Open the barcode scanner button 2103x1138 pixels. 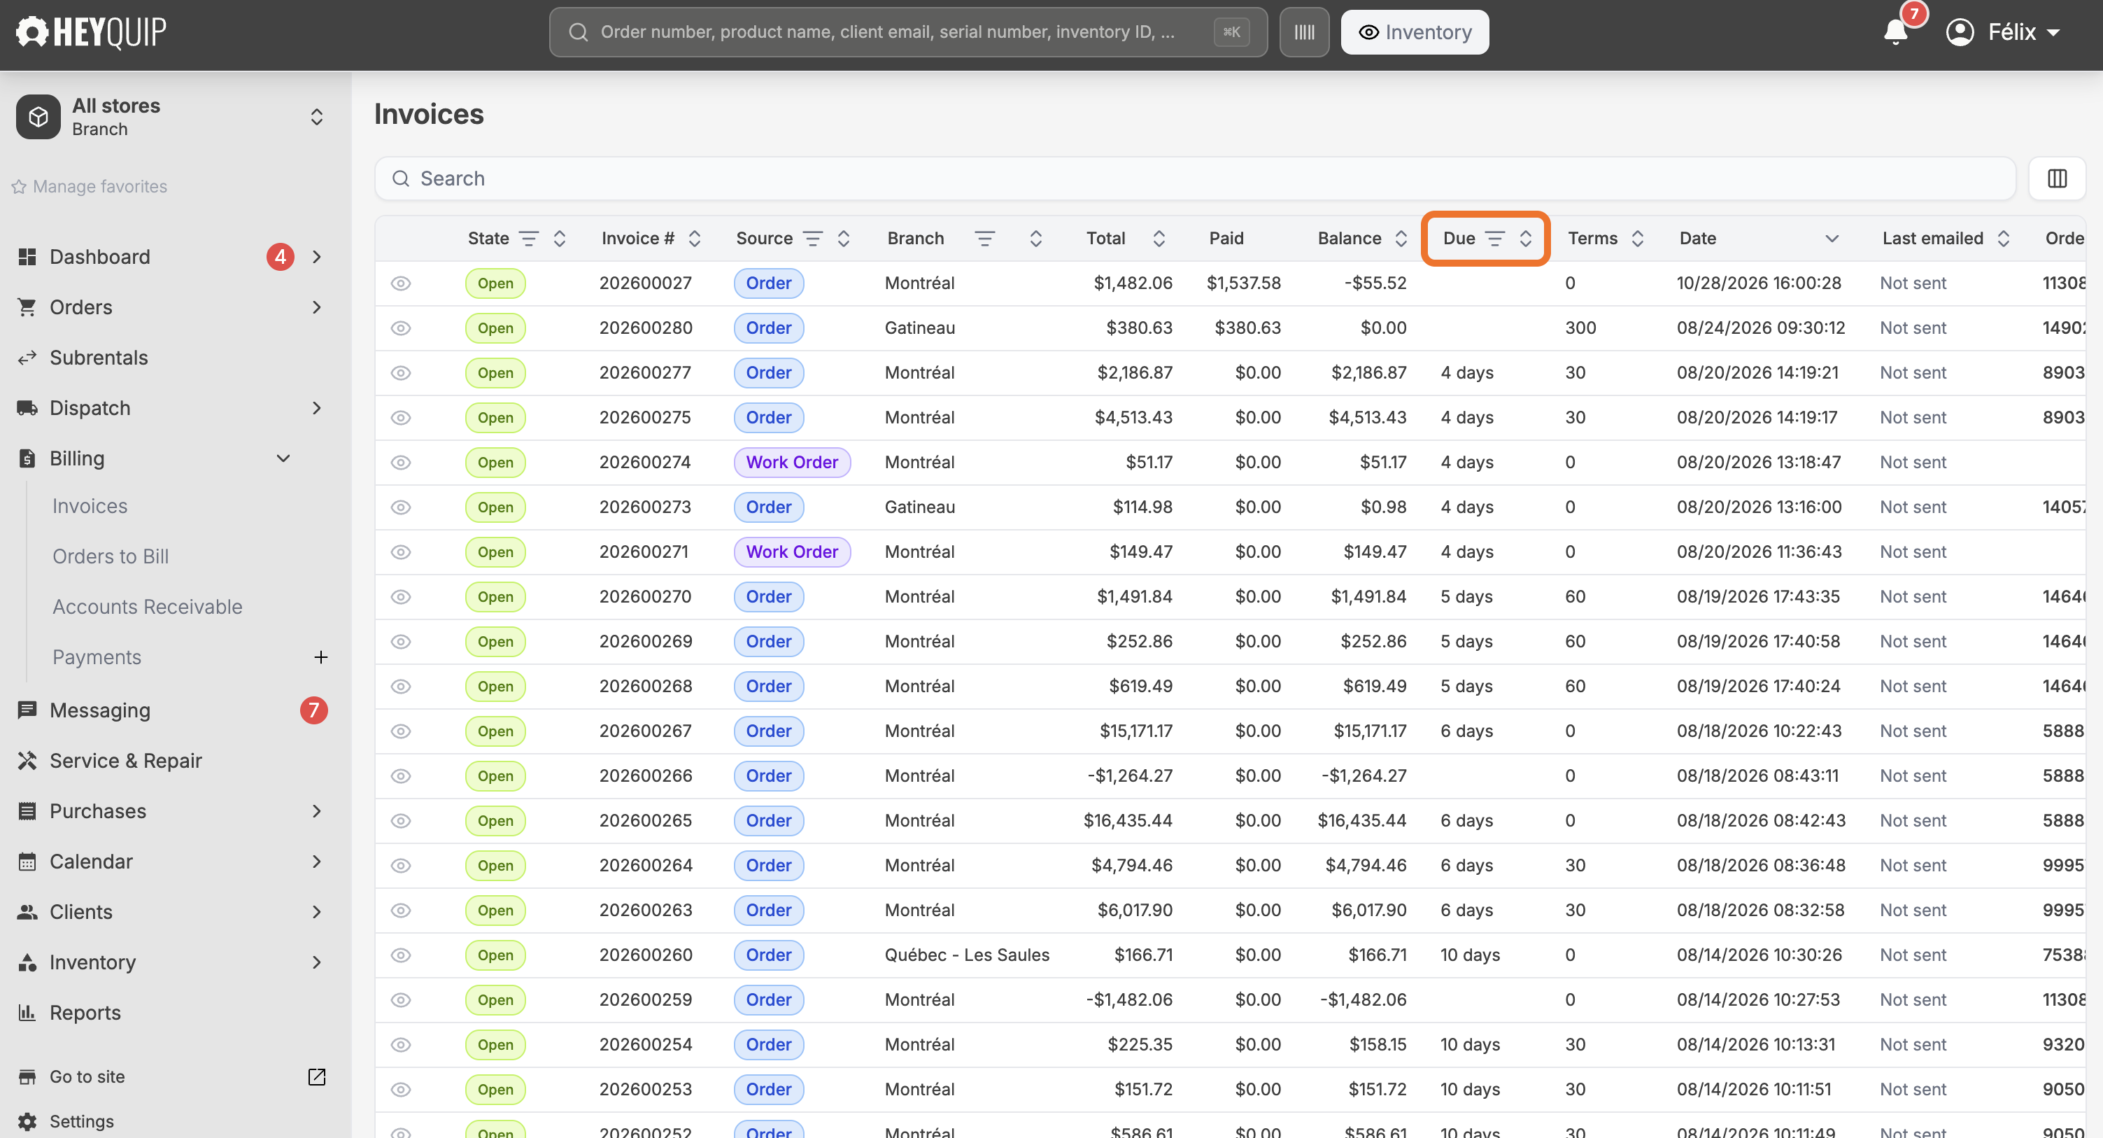pyautogui.click(x=1304, y=32)
